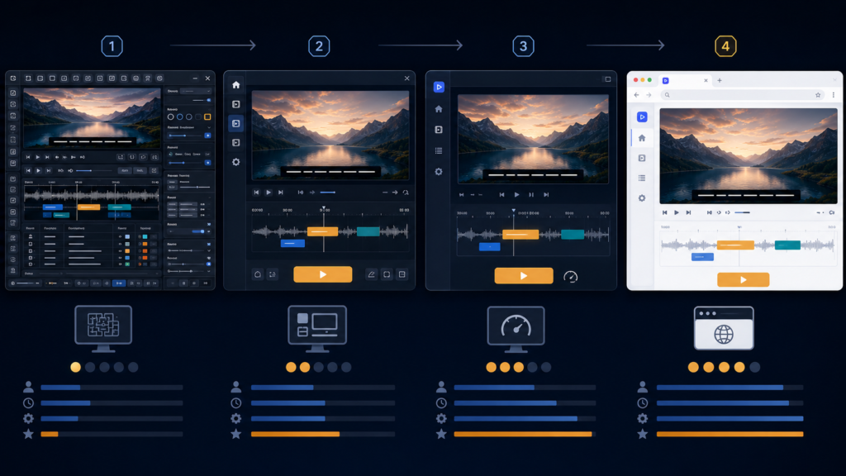Choose the white circle option in window 1's right panel
This screenshot has height=476, width=846.
170,117
